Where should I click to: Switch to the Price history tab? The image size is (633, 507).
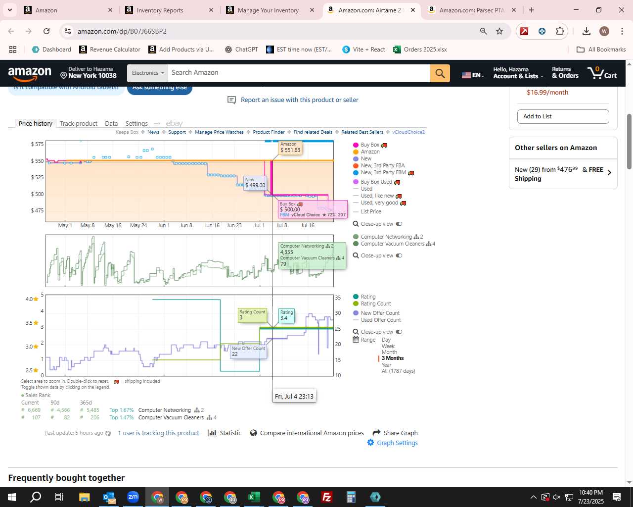point(35,123)
